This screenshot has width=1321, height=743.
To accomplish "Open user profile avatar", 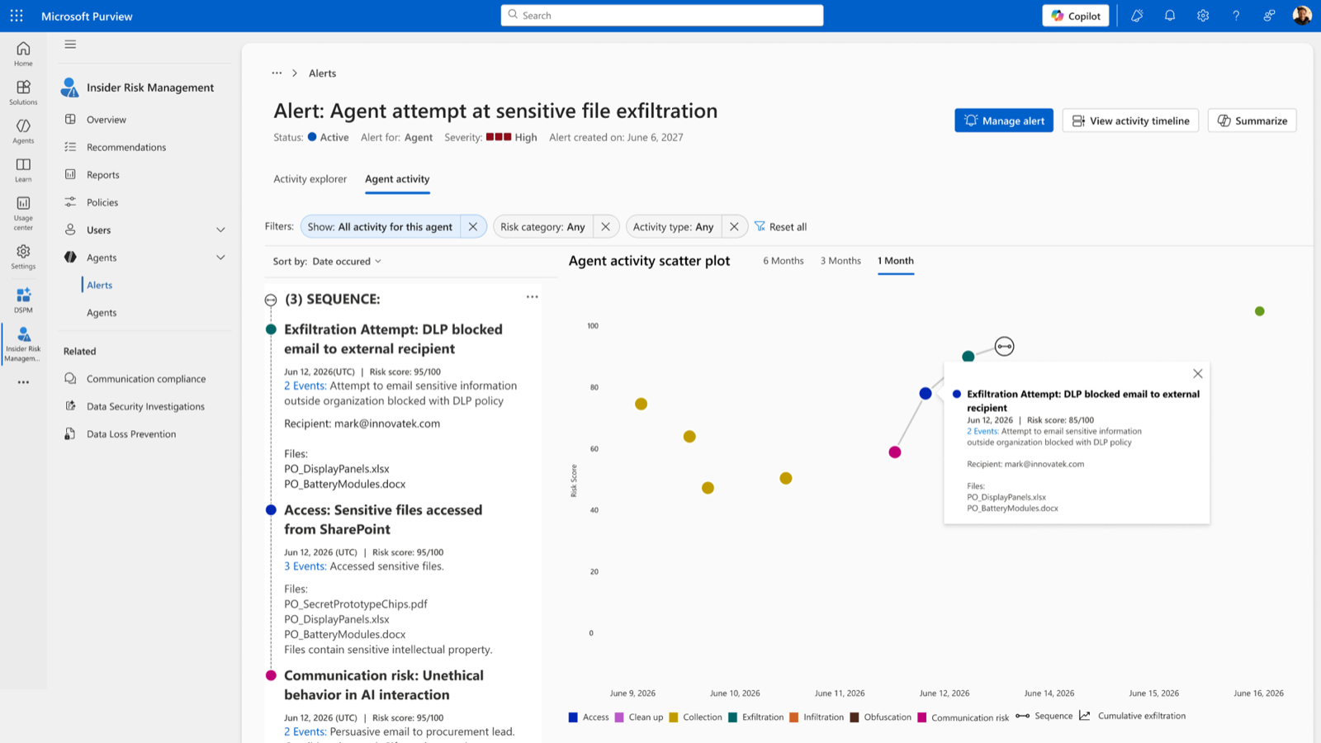I will [1302, 16].
